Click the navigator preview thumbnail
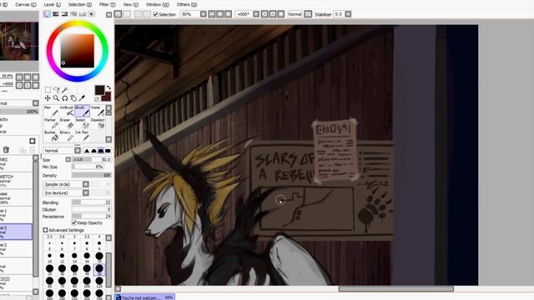The width and height of the screenshot is (534, 300). click(x=19, y=41)
